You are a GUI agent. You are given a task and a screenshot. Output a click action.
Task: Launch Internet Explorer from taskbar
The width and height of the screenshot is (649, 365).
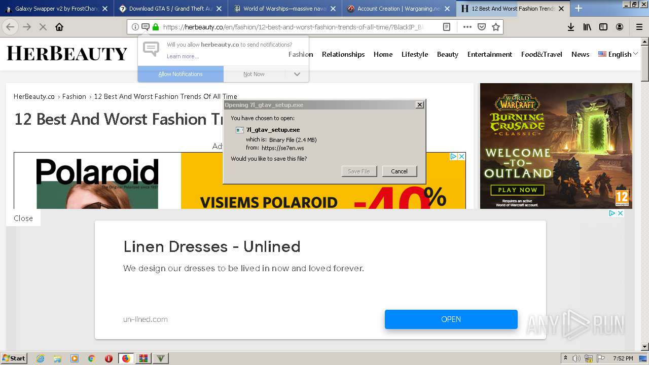tap(40, 358)
